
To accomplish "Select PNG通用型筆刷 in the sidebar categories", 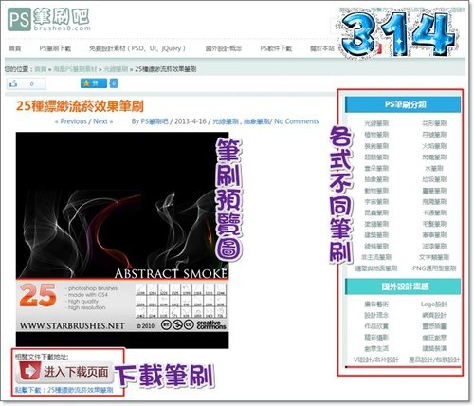I will click(x=434, y=268).
